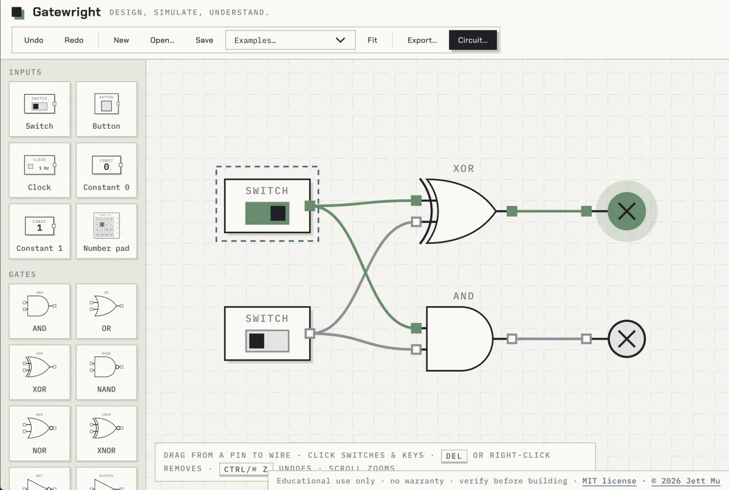
Task: Redo the last undone action
Action: [x=74, y=40]
